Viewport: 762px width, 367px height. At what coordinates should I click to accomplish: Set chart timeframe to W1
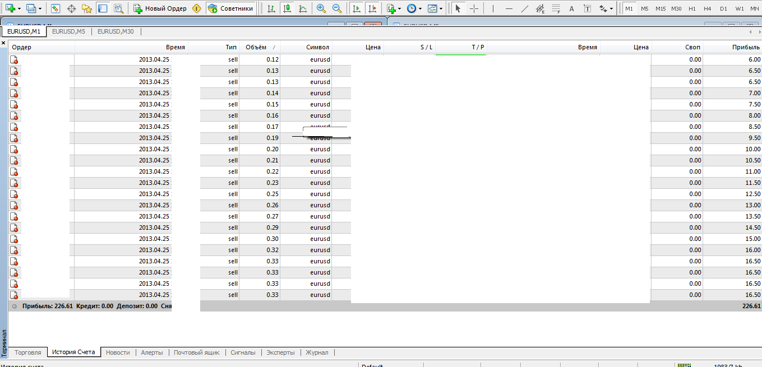[x=740, y=8]
